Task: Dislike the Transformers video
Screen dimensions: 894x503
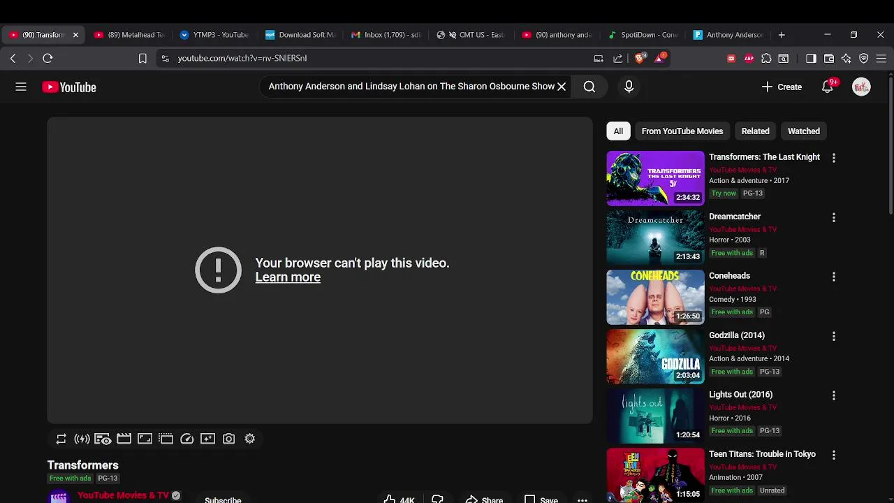Action: (x=437, y=499)
